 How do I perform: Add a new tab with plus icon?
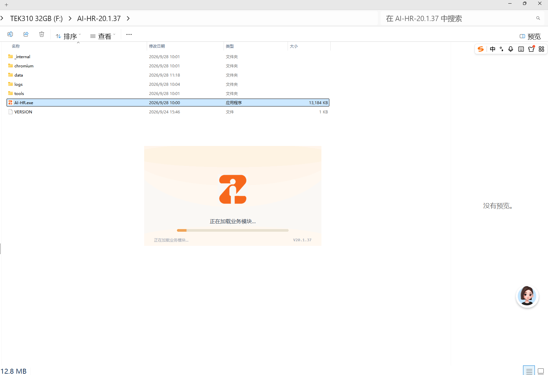tap(6, 5)
